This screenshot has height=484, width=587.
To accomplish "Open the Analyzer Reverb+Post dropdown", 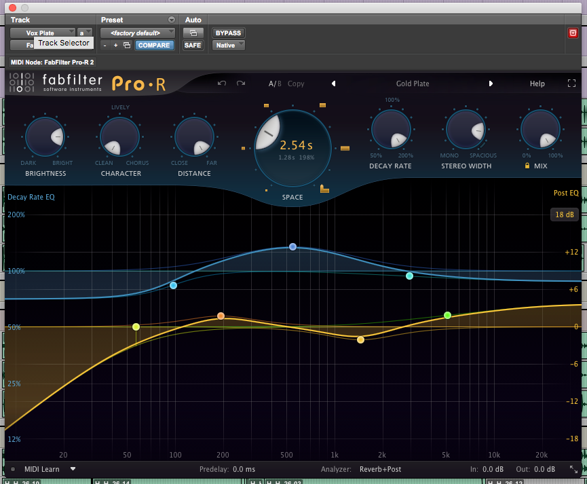I will [x=380, y=469].
